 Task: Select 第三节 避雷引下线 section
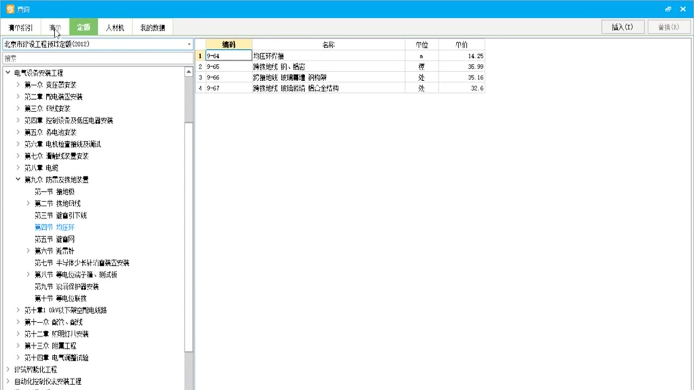(61, 215)
